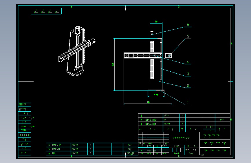The image size is (251, 163).
Task: Select item number 6 in MMS-12 row
Action: point(49,145)
